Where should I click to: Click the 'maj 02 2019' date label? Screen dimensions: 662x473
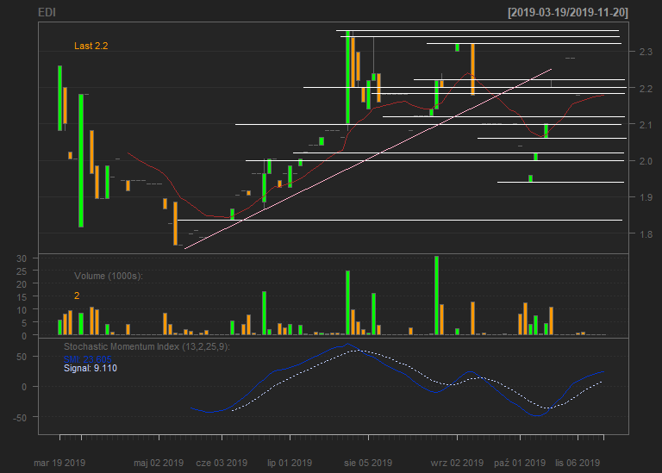coord(159,463)
